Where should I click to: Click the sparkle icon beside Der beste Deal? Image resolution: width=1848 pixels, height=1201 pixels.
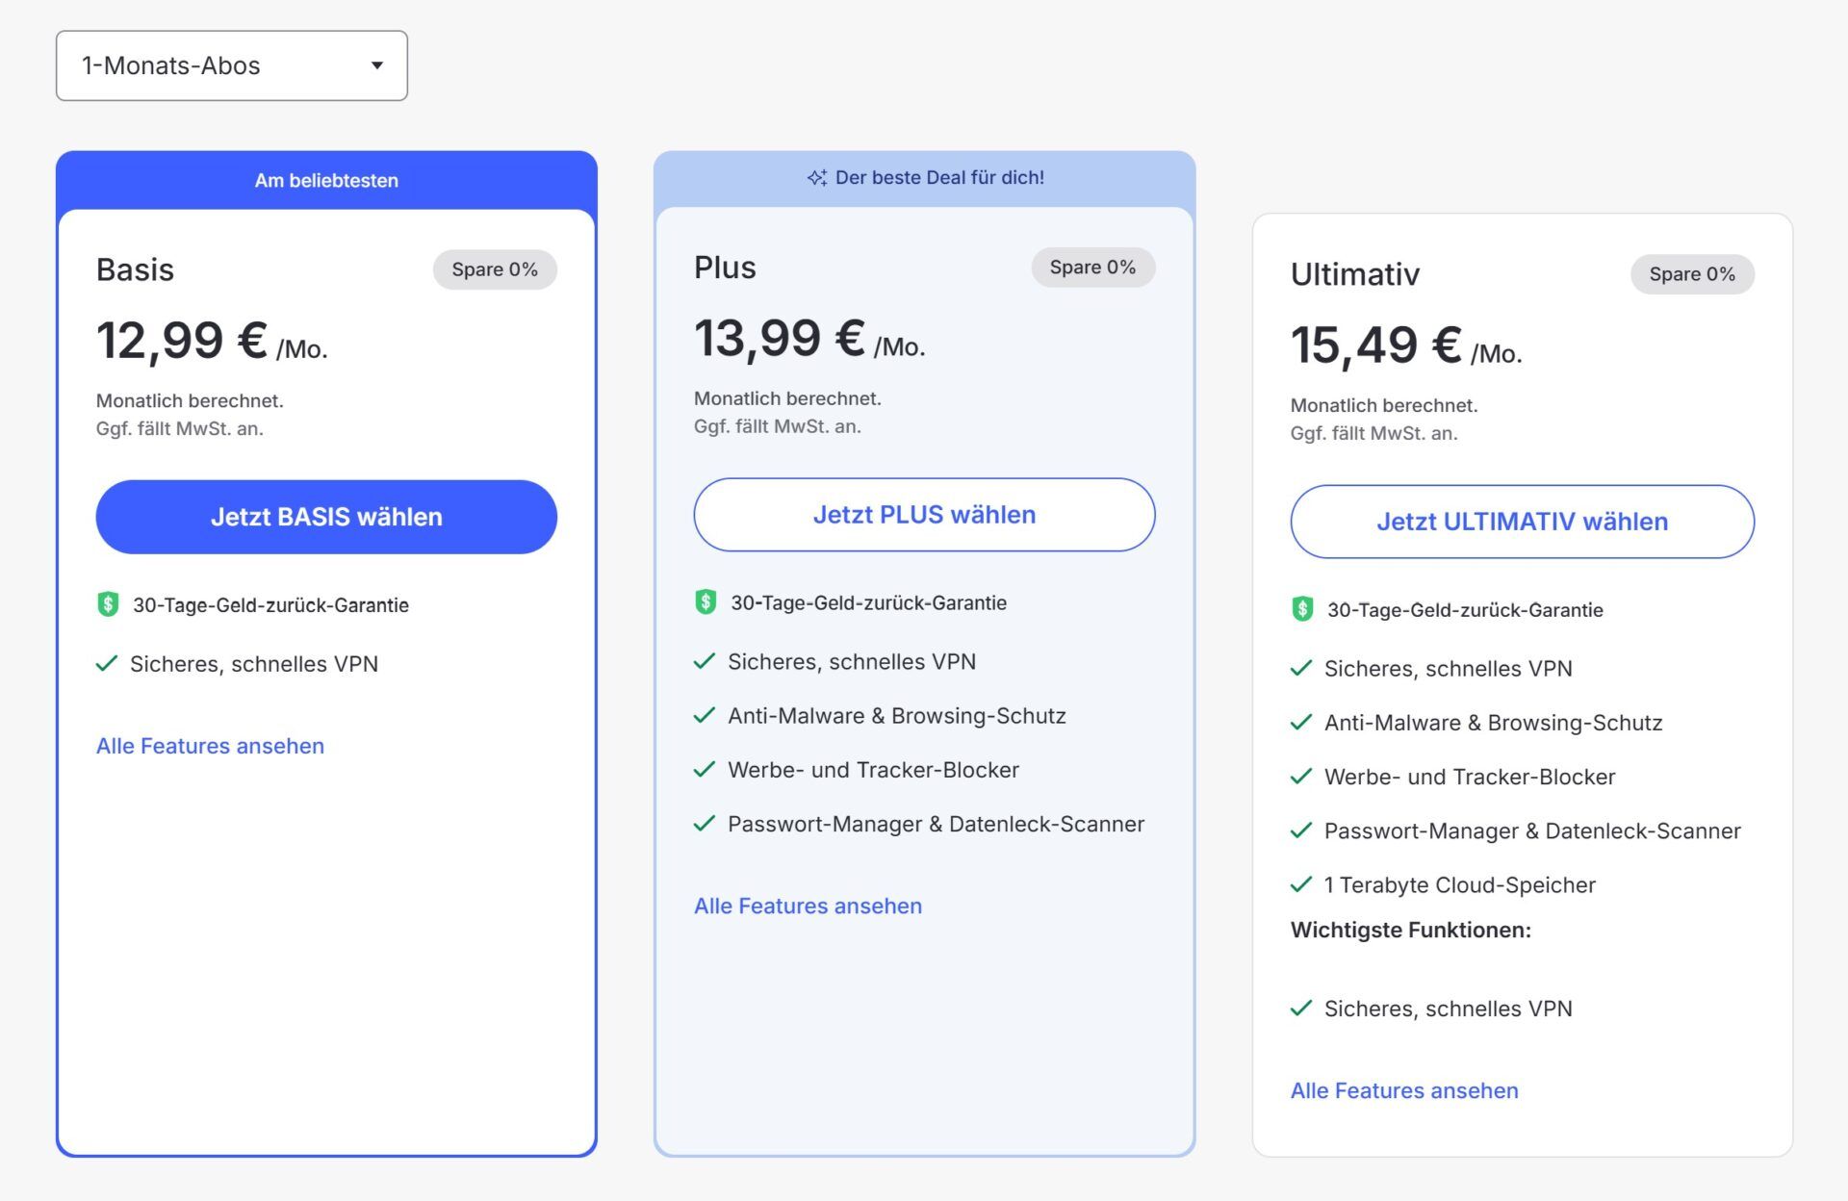coord(817,177)
